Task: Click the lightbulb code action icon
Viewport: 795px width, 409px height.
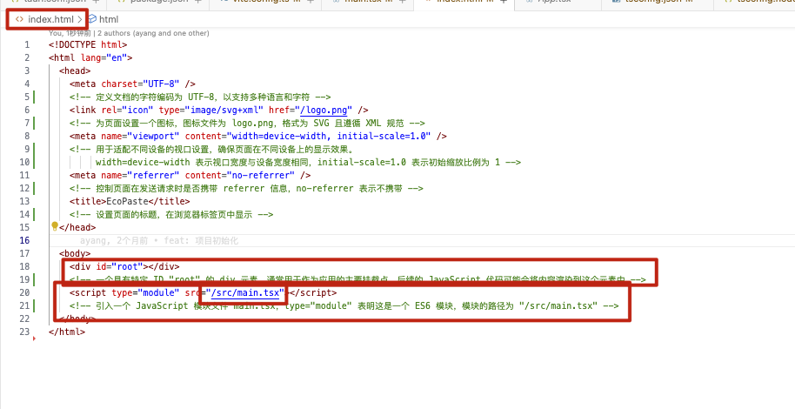Action: pyautogui.click(x=54, y=226)
